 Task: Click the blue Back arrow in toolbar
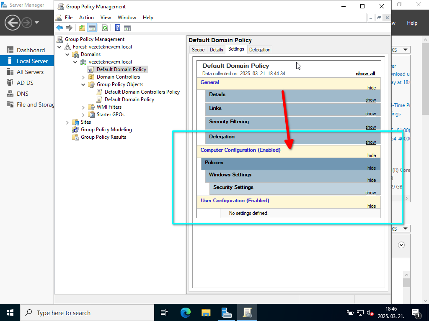59,28
